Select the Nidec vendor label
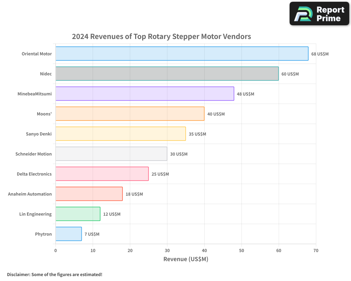This screenshot has height=281, width=351. [47, 74]
